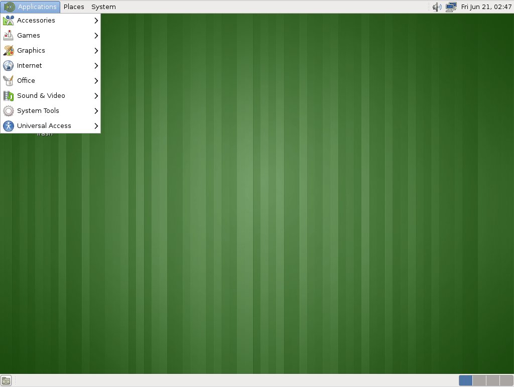Image resolution: width=514 pixels, height=387 pixels.
Task: Open the System menu
Action: coord(103,7)
